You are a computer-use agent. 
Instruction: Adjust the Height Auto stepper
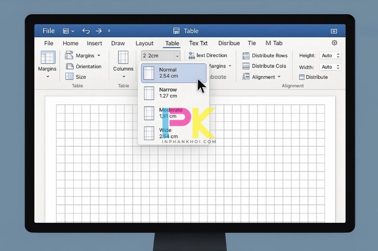tap(337, 55)
